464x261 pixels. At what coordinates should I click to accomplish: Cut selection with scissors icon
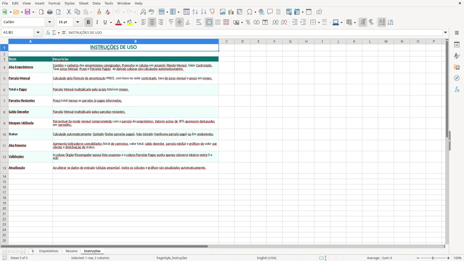click(x=69, y=12)
